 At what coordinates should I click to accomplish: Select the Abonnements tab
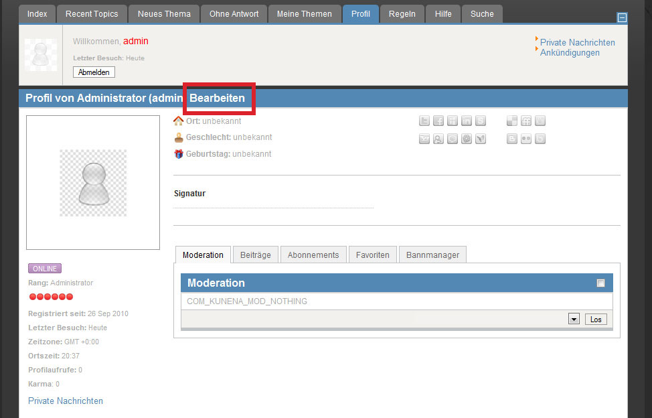point(313,255)
